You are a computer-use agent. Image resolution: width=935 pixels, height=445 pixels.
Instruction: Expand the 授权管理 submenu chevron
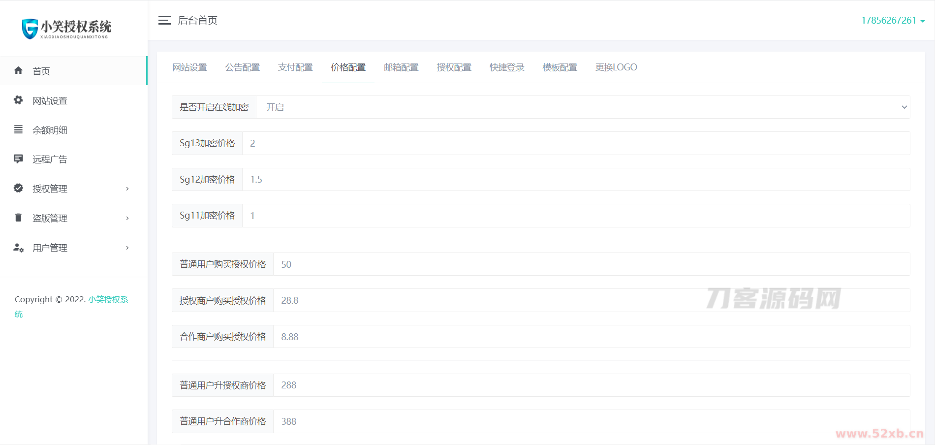[127, 189]
